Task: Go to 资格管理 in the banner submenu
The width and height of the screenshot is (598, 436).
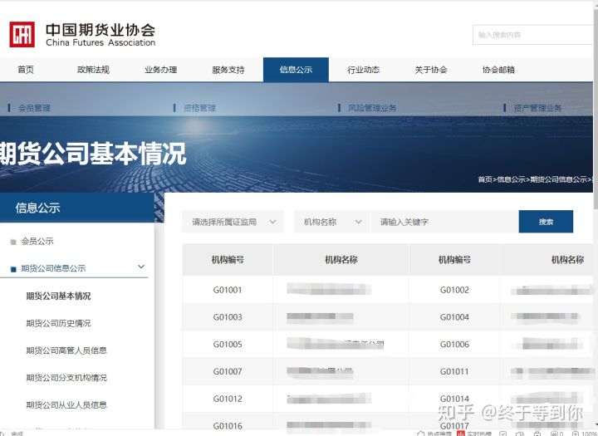Action: point(199,108)
